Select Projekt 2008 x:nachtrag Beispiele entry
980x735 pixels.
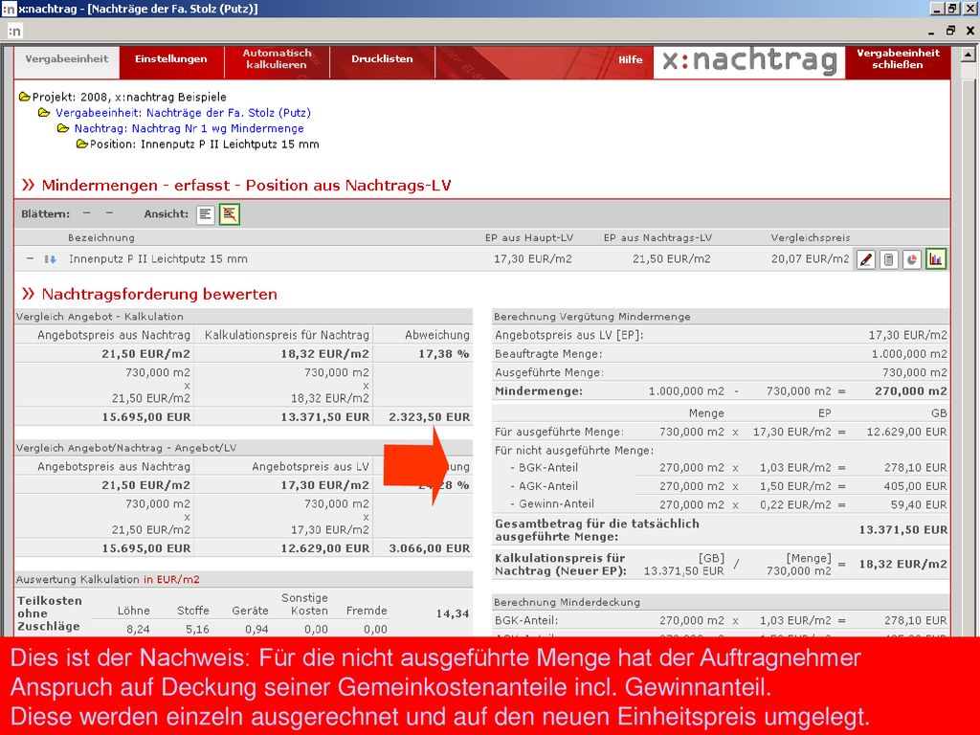pos(129,97)
